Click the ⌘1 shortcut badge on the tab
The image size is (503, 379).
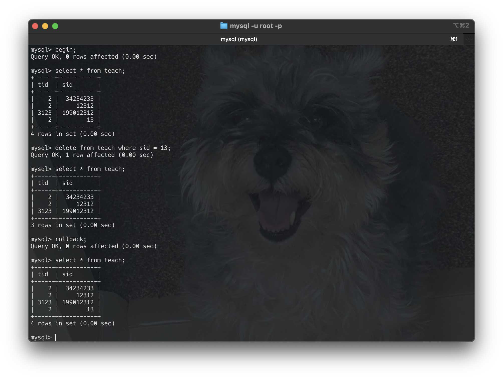[x=454, y=39]
